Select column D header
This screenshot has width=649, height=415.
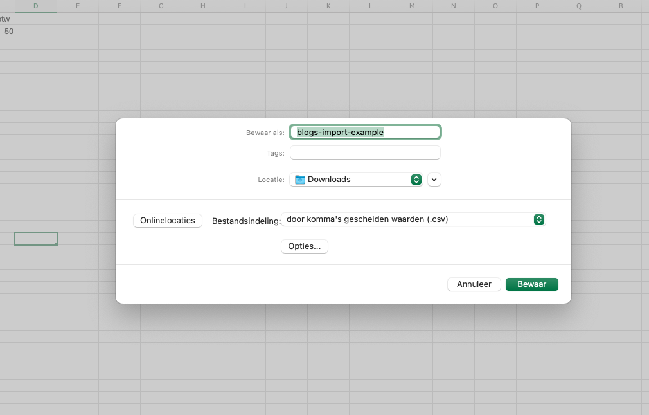(35, 6)
